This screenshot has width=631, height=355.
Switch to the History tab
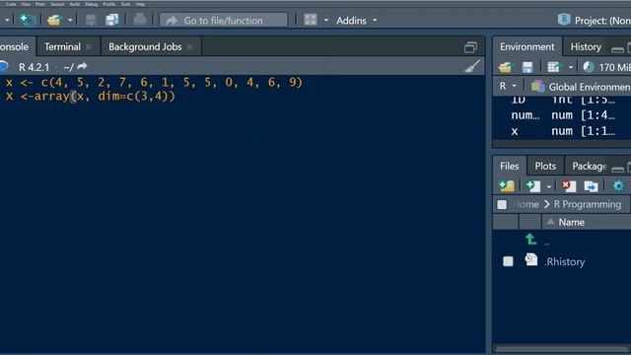click(x=586, y=46)
